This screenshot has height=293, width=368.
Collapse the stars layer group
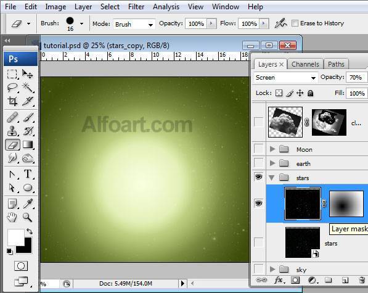(272, 178)
